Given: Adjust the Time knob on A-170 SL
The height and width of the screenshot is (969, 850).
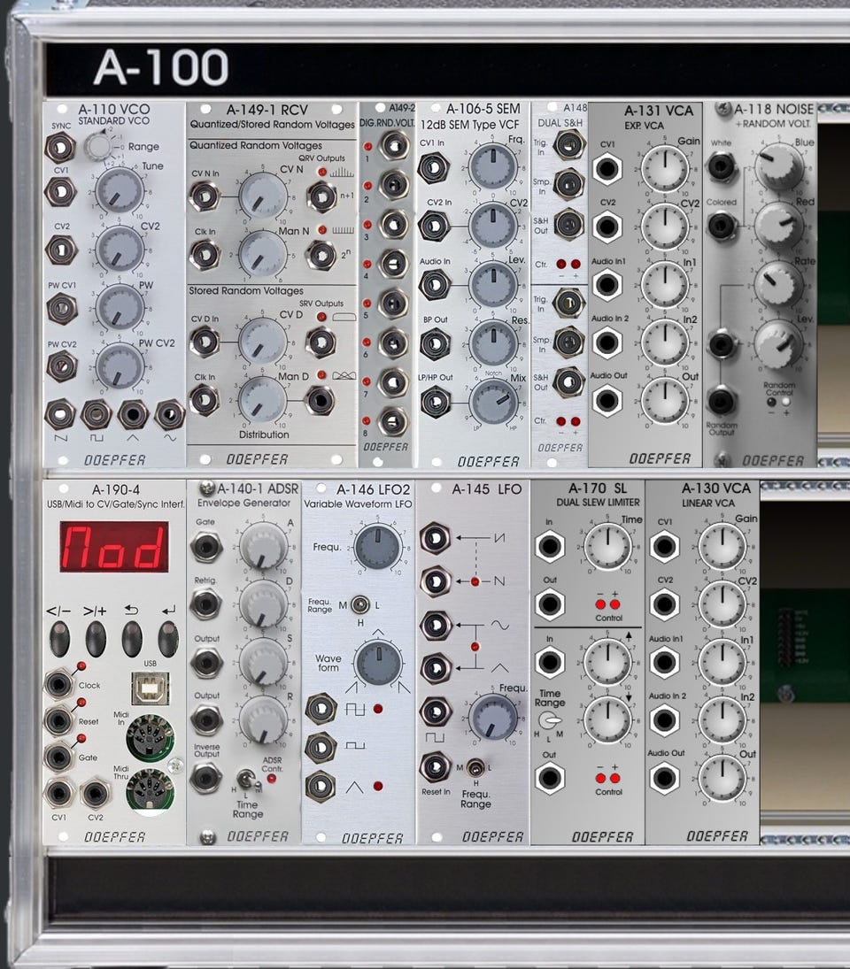Looking at the screenshot, I should coord(607,546).
